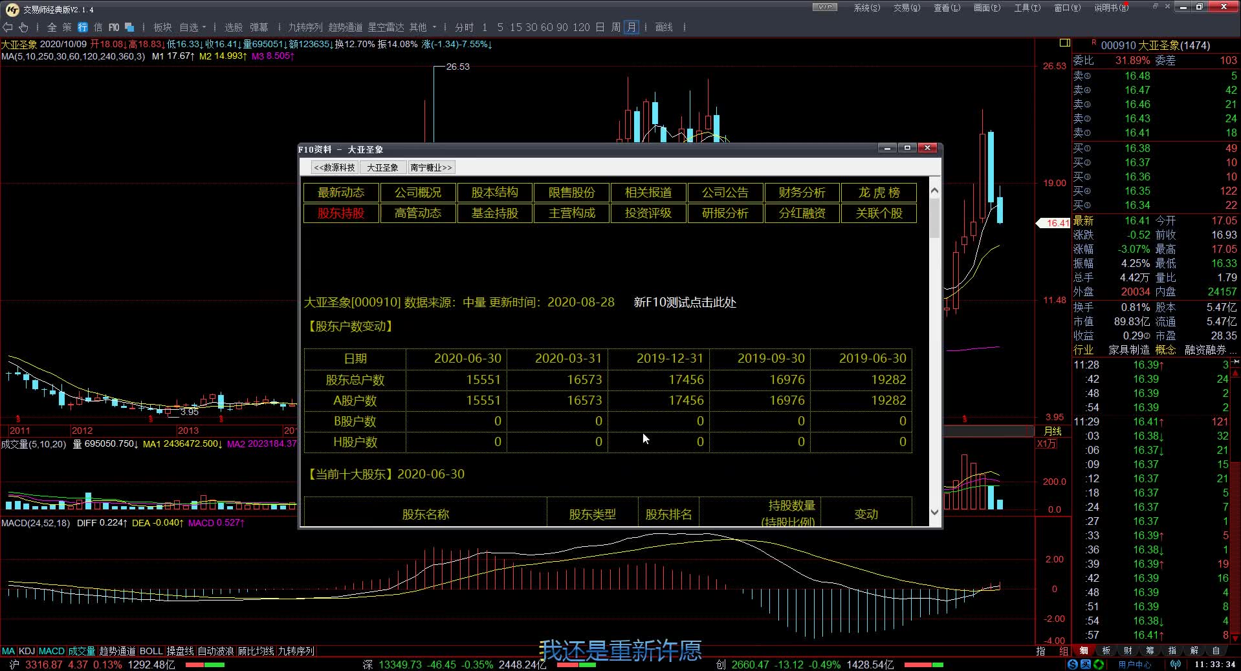Open F10 data from toolbar

coord(114,27)
